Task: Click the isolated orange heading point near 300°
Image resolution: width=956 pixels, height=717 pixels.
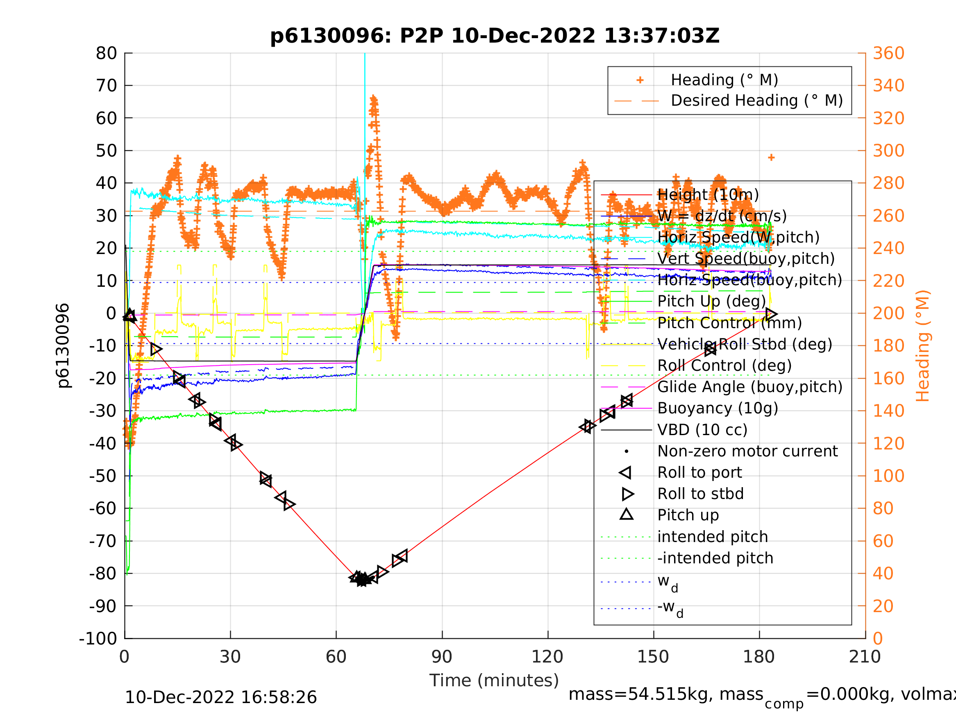Action: coord(772,157)
